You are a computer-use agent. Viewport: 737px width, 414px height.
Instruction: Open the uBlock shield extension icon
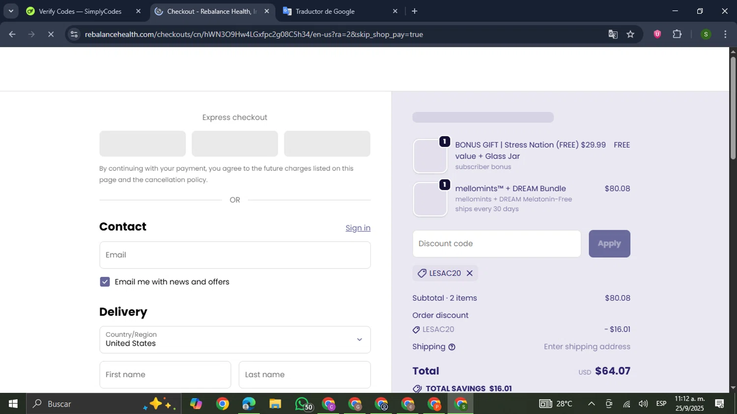pos(657,34)
